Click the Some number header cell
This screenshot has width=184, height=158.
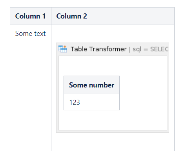tap(91, 85)
